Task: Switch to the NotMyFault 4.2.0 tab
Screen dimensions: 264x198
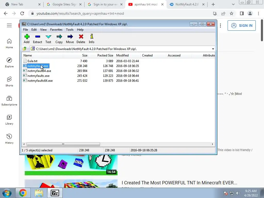Action: [x=187, y=4]
